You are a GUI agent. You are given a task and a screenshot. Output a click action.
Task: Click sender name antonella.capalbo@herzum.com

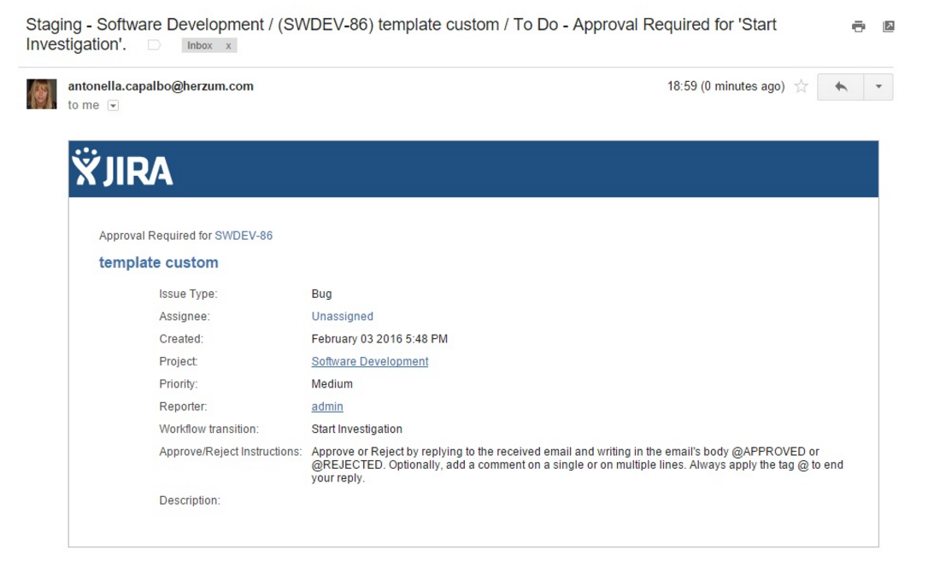pos(161,85)
